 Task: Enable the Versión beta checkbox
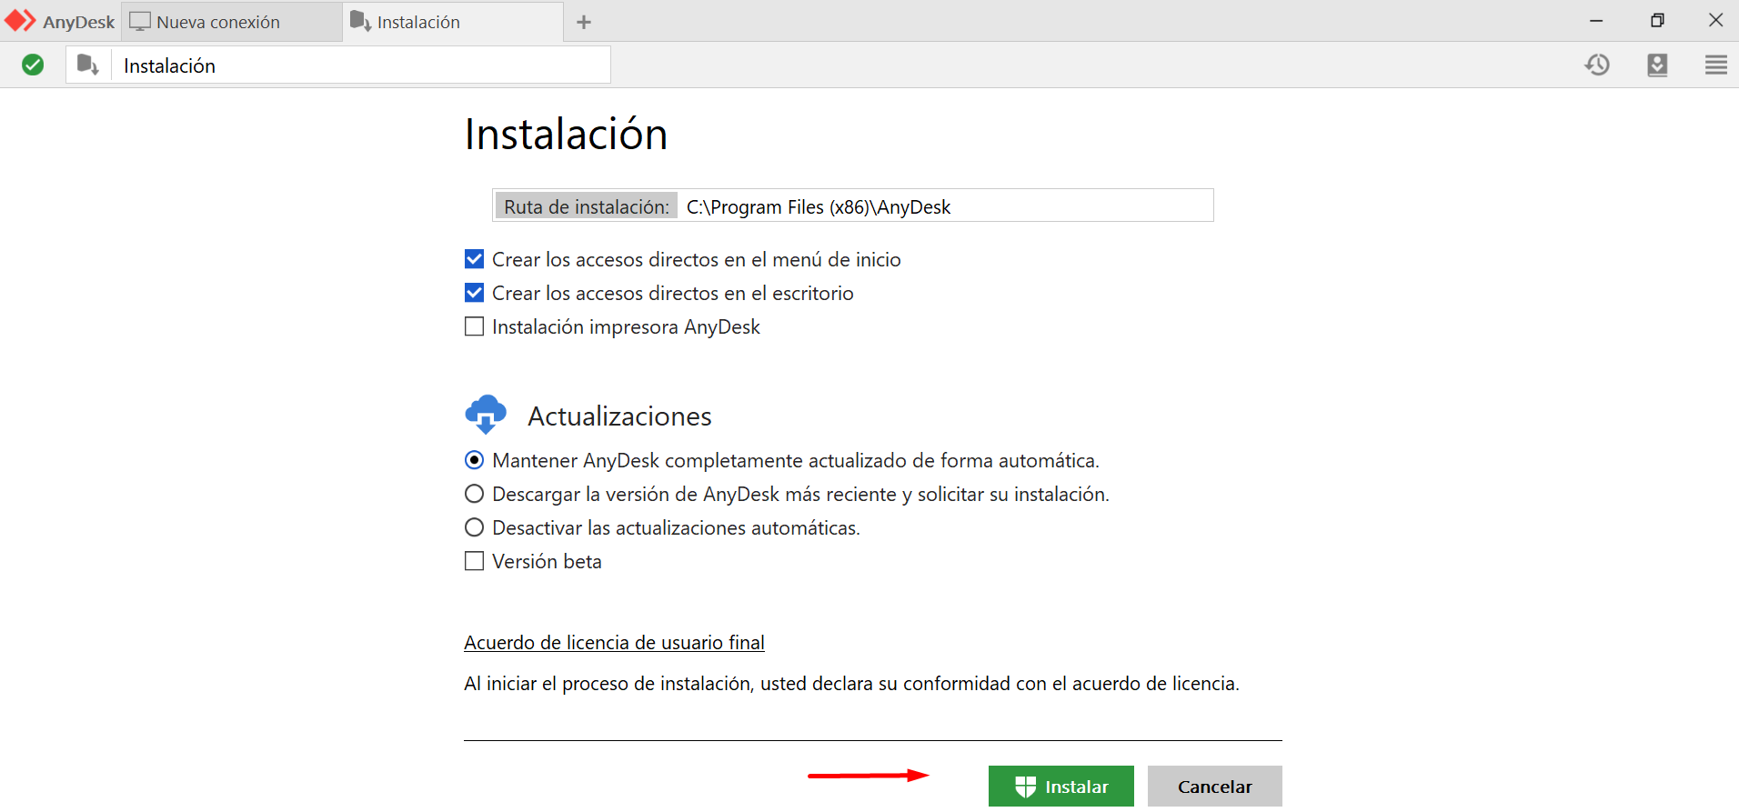474,561
